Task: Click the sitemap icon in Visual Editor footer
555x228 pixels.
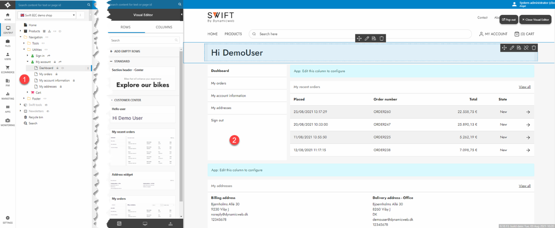Action: click(x=170, y=224)
